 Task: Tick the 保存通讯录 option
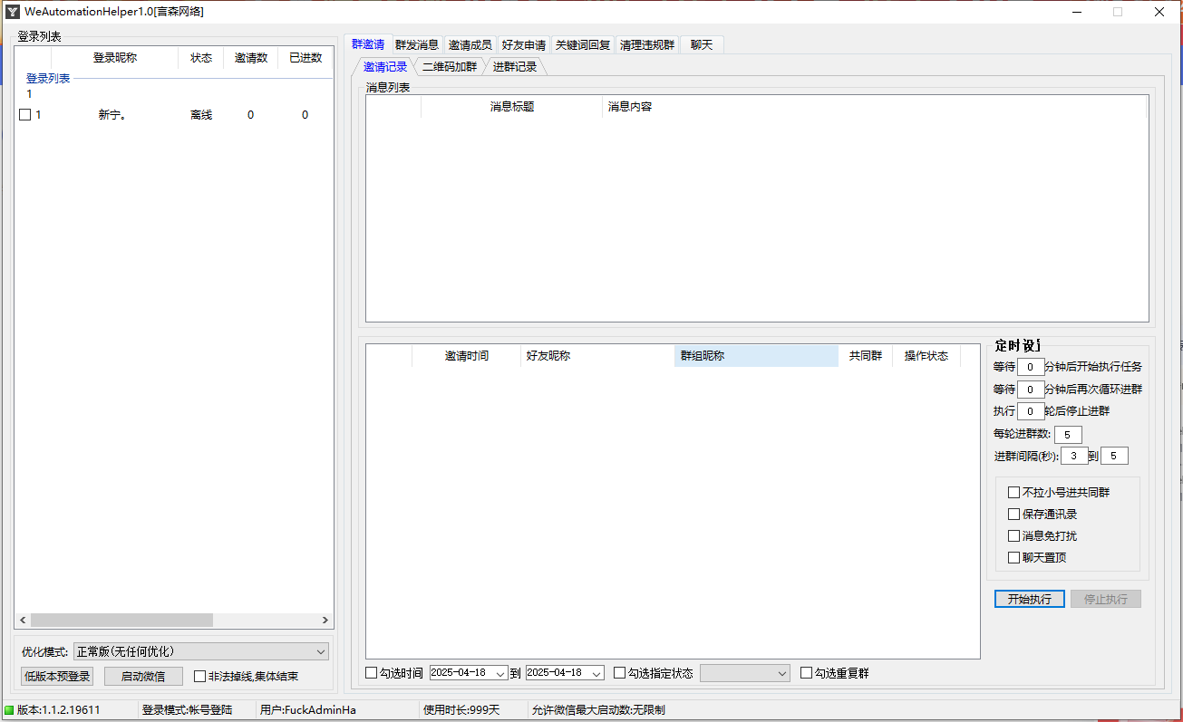(1014, 515)
